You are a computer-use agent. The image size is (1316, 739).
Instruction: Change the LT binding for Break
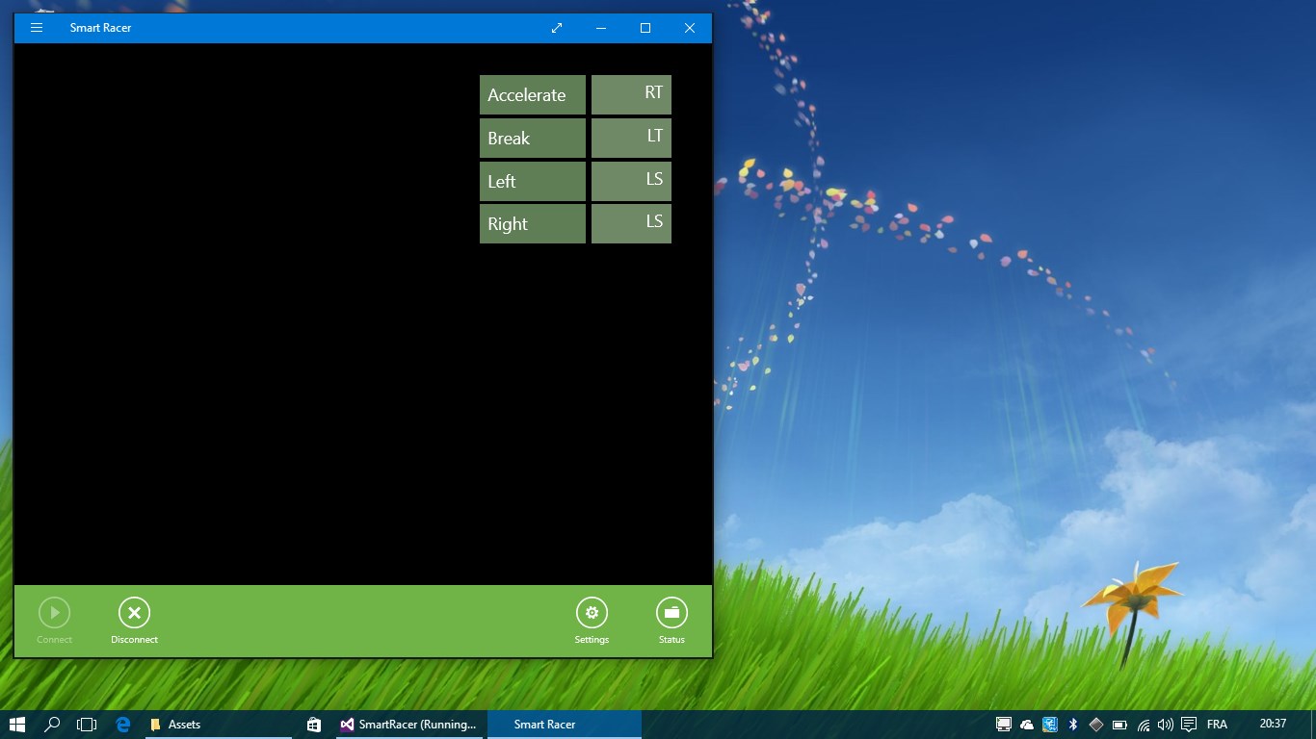[631, 139]
